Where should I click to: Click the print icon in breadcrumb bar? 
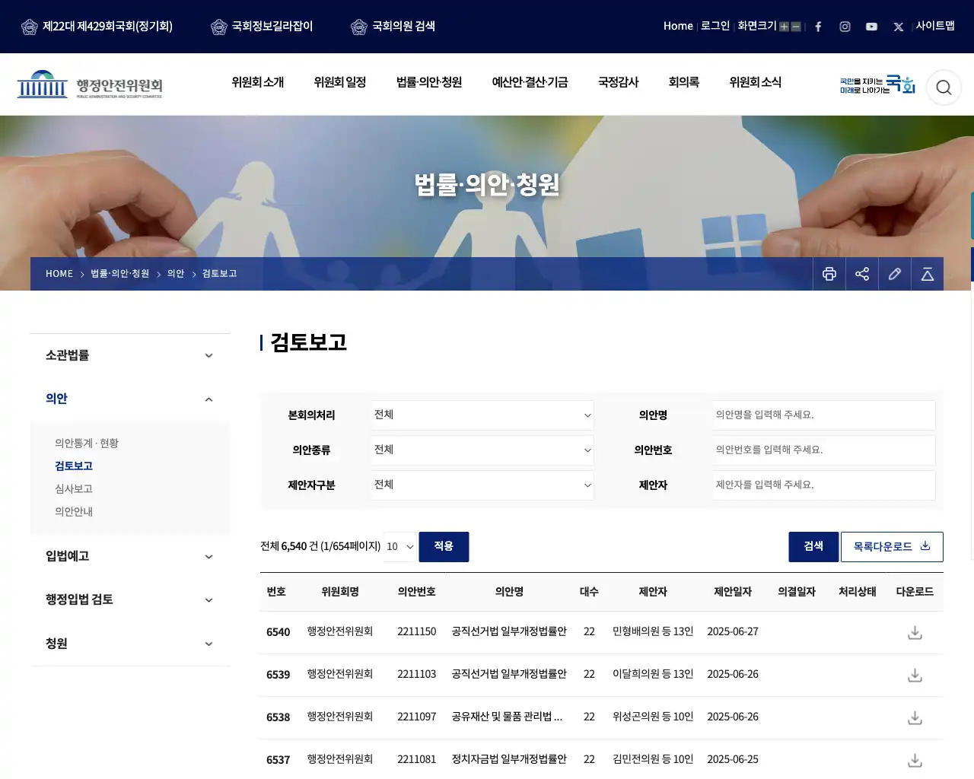829,274
